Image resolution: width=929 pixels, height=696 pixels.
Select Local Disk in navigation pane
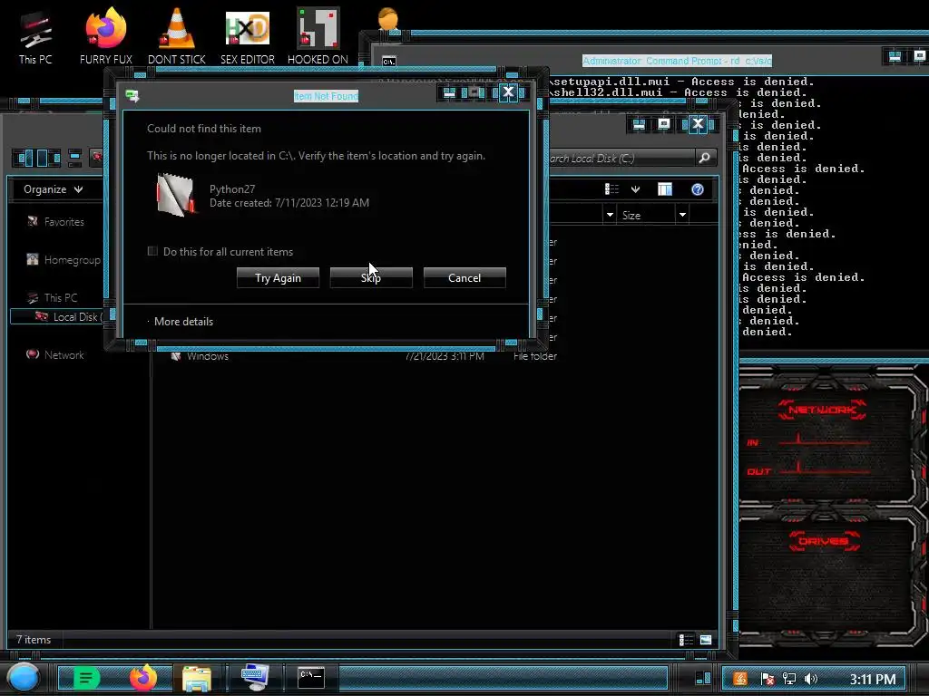pyautogui.click(x=57, y=316)
